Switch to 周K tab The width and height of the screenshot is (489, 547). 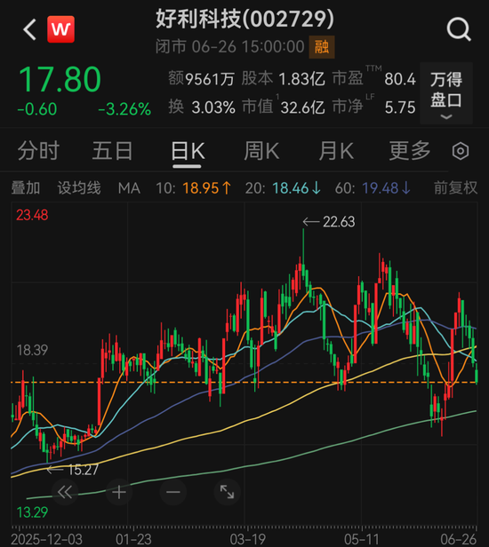click(x=261, y=151)
